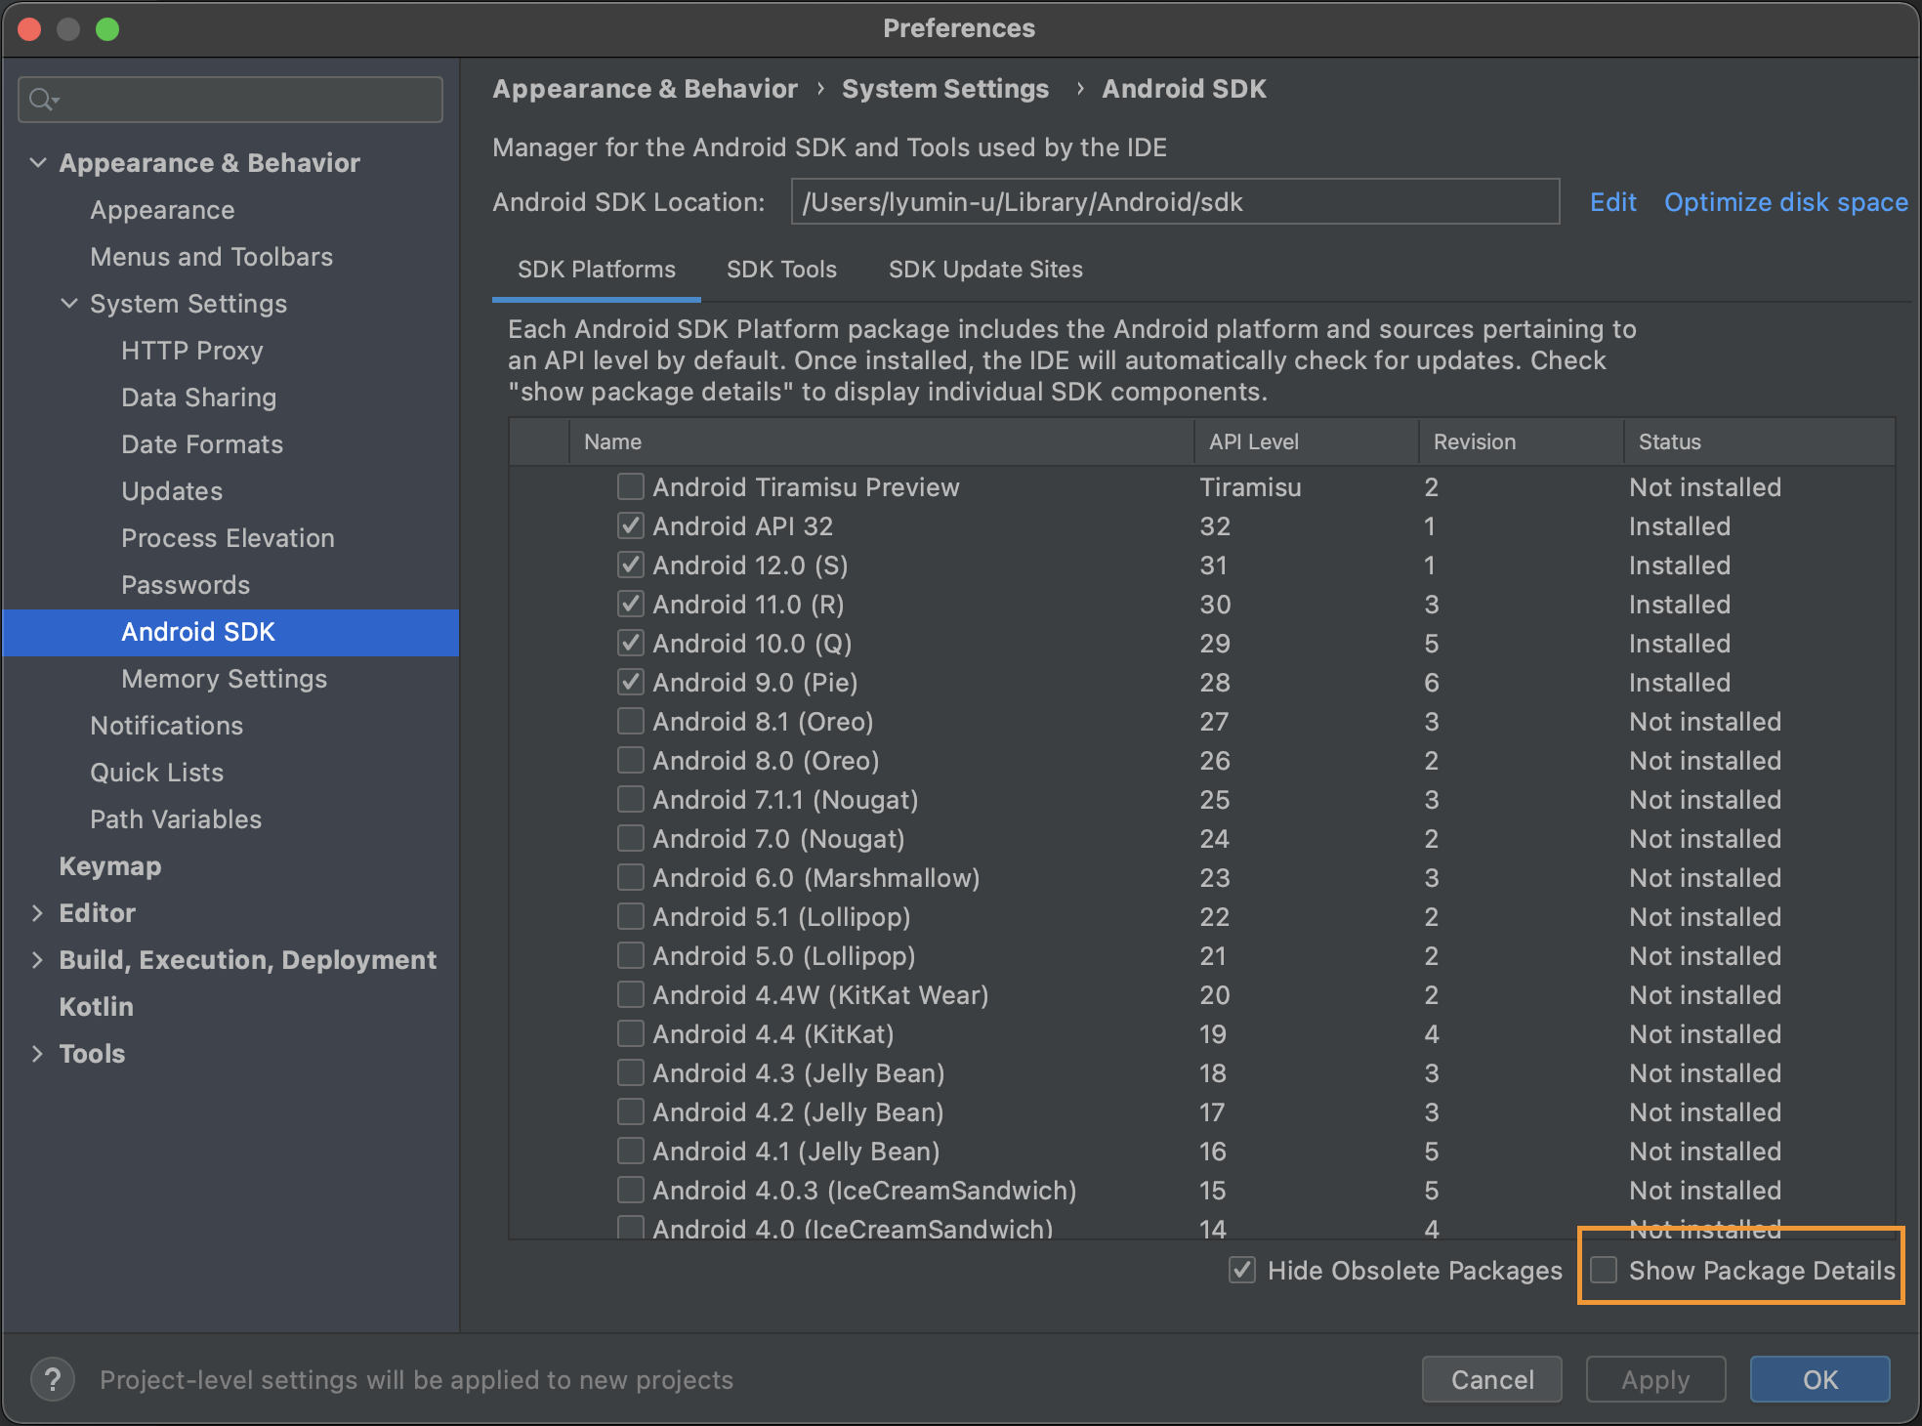Check Android 7.0 (Nougat) checkbox

point(631,838)
